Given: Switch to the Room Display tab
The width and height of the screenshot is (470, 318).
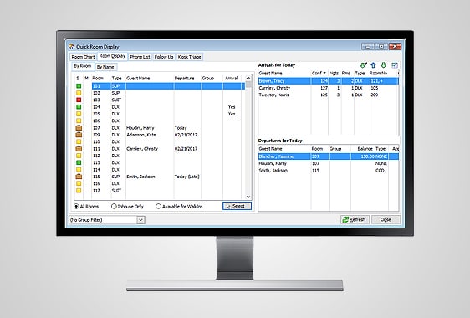Looking at the screenshot, I should coord(112,56).
